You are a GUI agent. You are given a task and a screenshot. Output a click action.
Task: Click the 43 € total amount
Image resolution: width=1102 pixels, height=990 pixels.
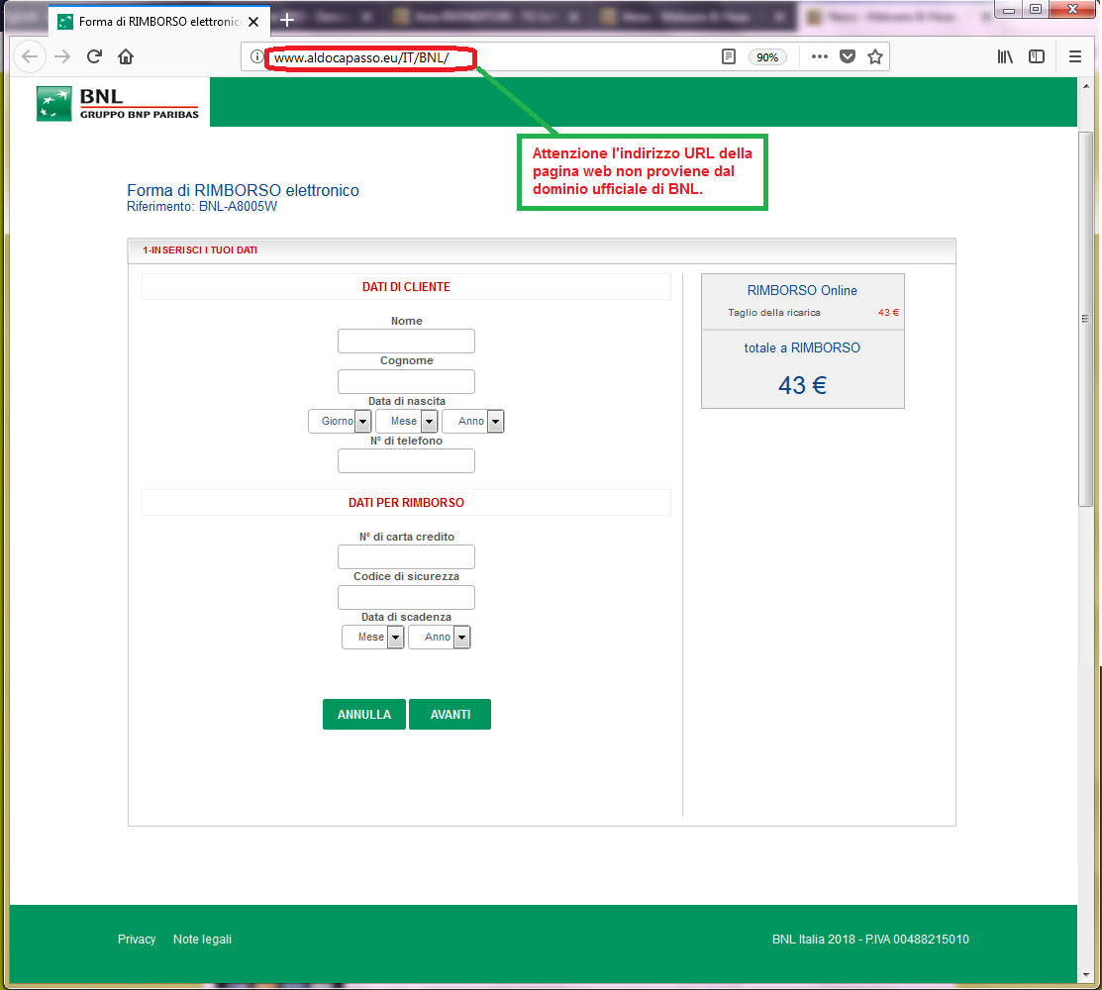[x=803, y=385]
